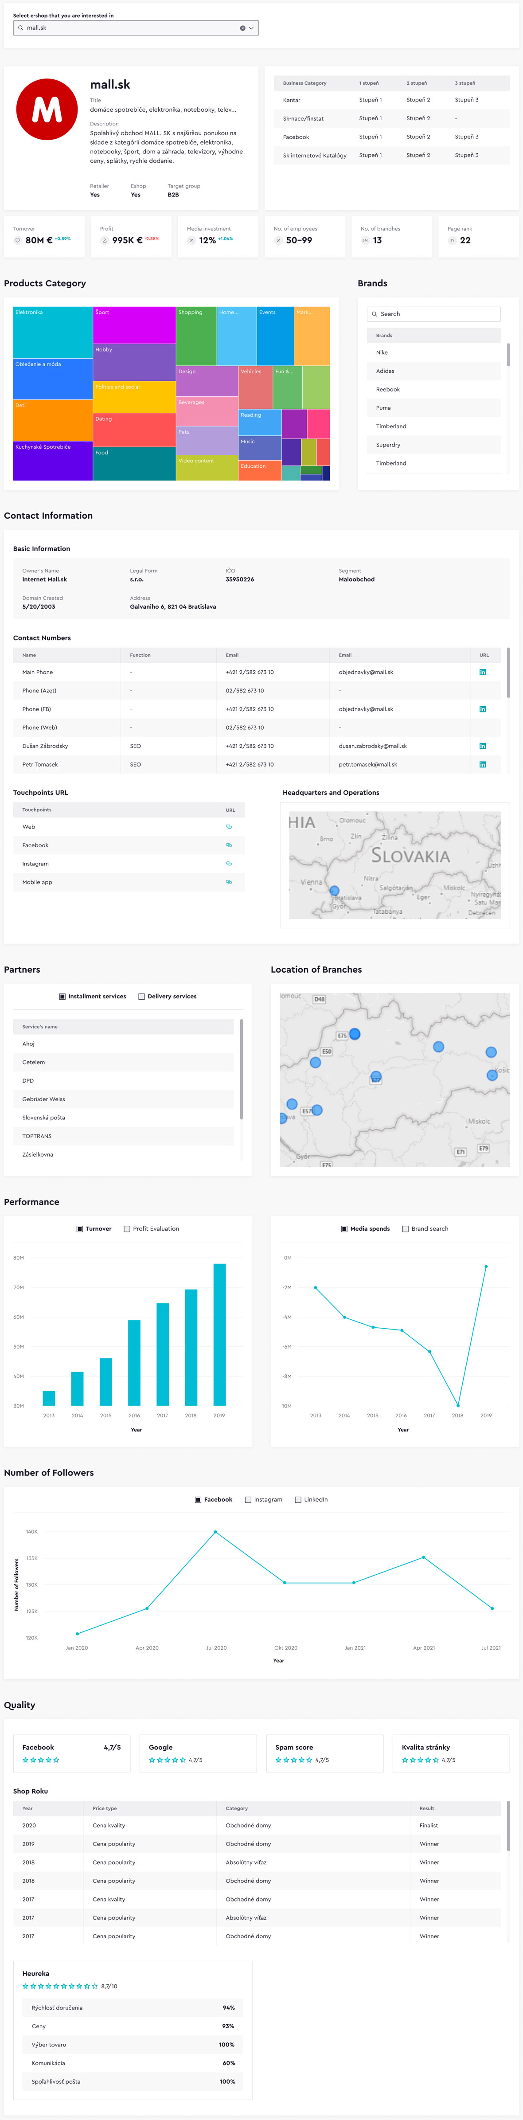Click the Page rank icon

(452, 240)
